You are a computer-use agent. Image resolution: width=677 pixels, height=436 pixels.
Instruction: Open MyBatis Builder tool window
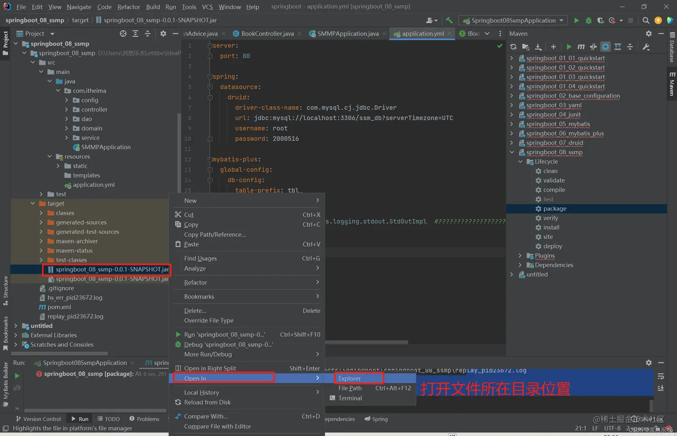(5, 384)
